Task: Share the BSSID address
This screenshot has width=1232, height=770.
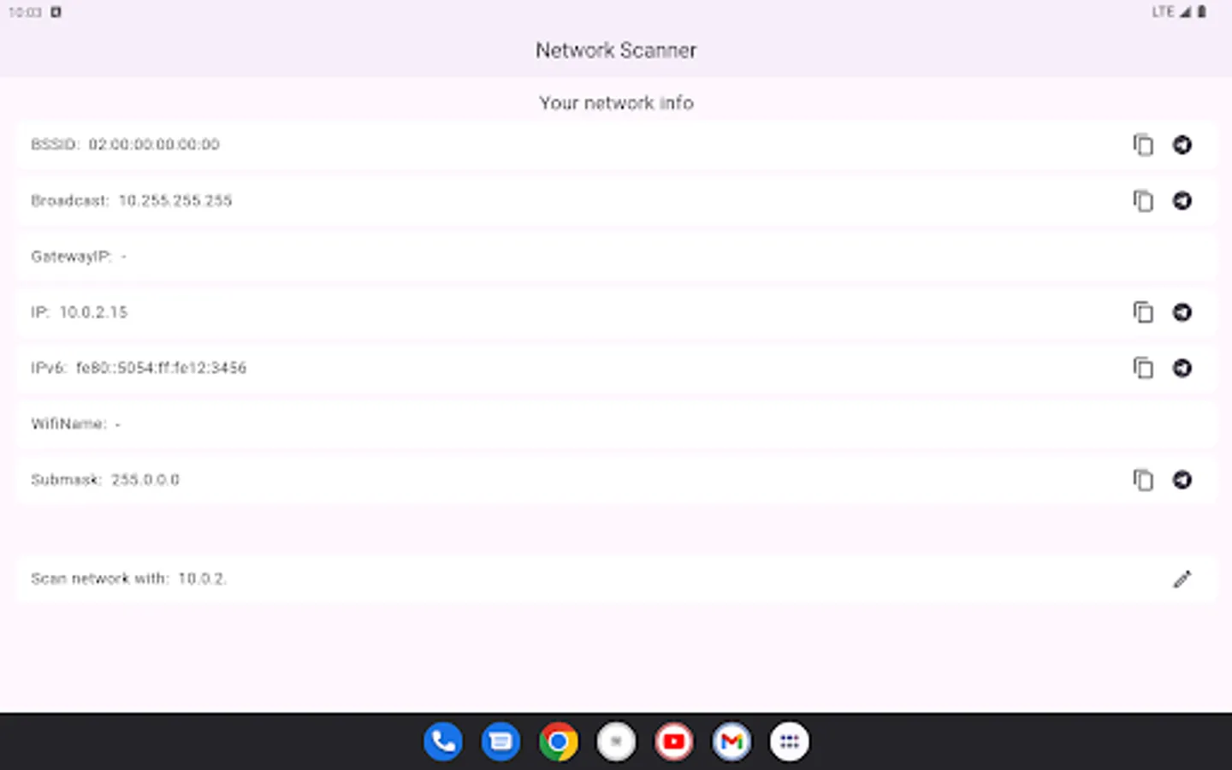Action: tap(1182, 145)
